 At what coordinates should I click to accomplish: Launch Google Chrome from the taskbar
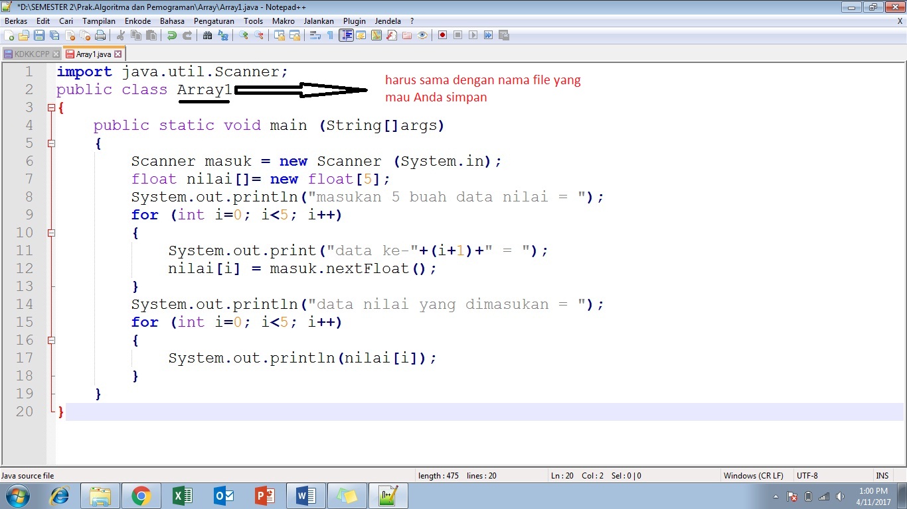(141, 496)
